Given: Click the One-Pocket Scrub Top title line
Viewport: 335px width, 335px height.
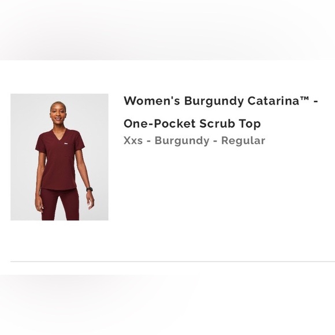Looking at the screenshot, I should coord(192,124).
